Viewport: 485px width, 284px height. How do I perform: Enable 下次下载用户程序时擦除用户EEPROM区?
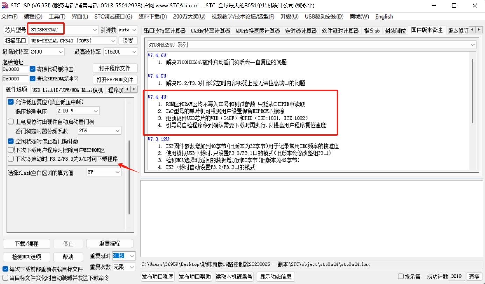(x=11, y=150)
